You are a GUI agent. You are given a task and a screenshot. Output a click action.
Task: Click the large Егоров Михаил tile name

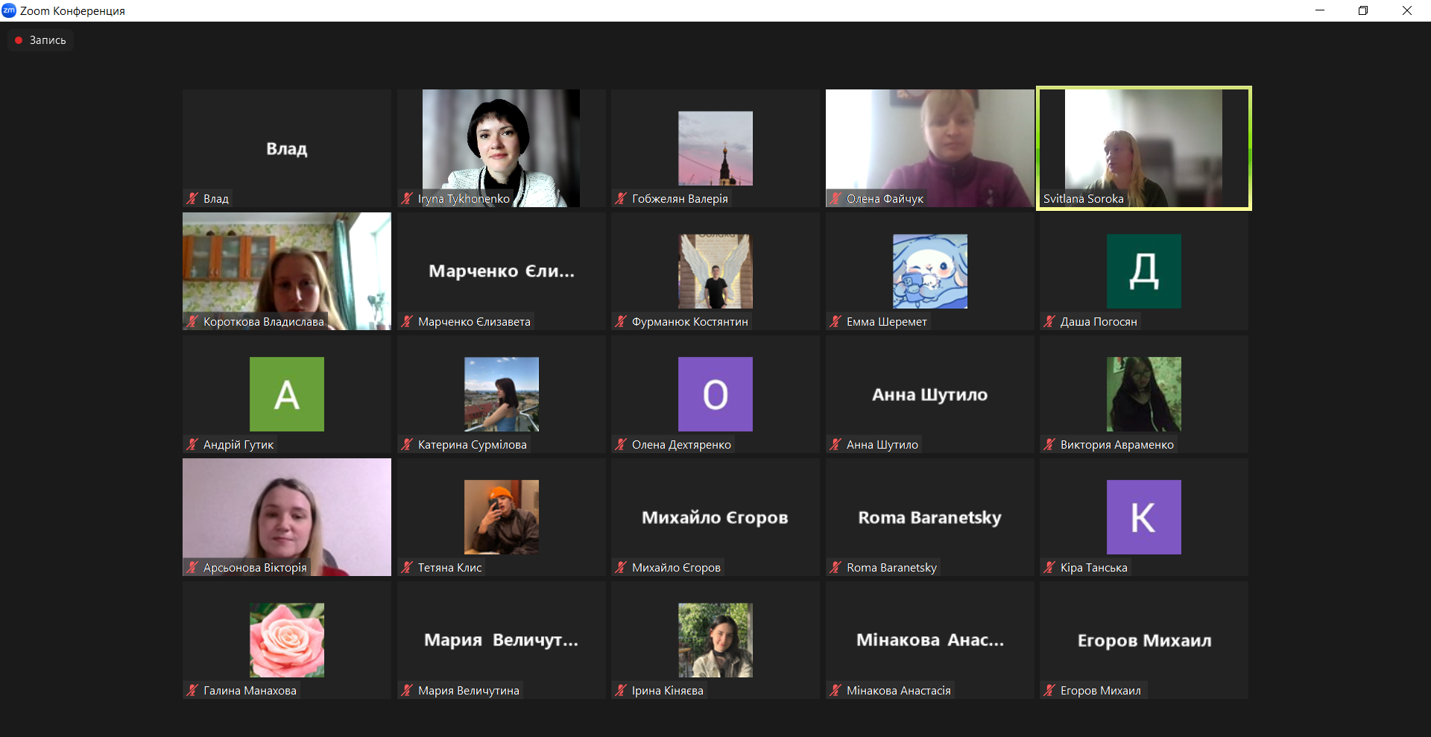(x=1144, y=640)
